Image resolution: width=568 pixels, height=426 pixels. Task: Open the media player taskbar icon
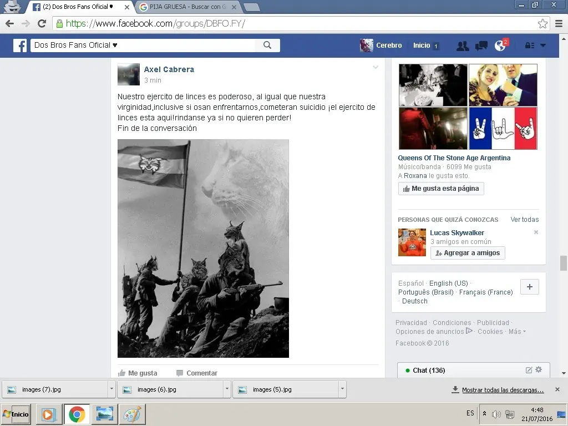coord(48,414)
